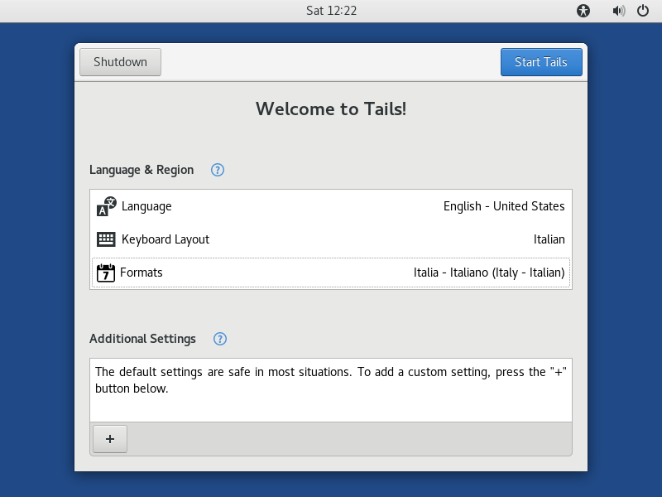
Task: Click the Keyboard Layout keyboard icon
Action: pos(106,239)
